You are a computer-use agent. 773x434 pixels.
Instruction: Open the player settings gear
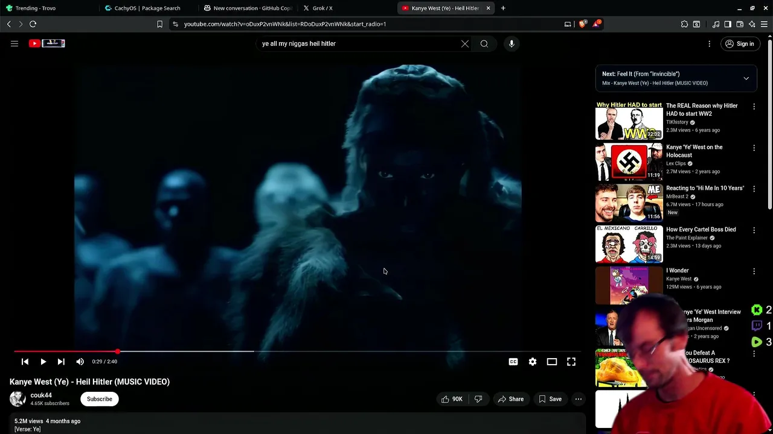point(533,362)
